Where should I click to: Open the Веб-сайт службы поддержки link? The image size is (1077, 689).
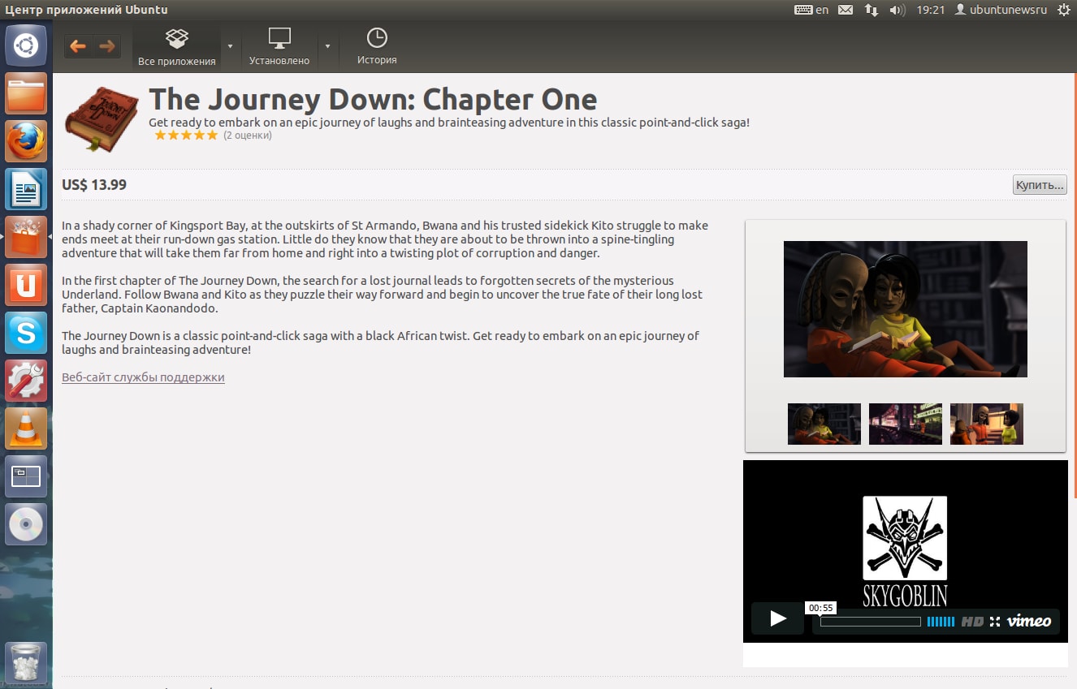pos(143,377)
